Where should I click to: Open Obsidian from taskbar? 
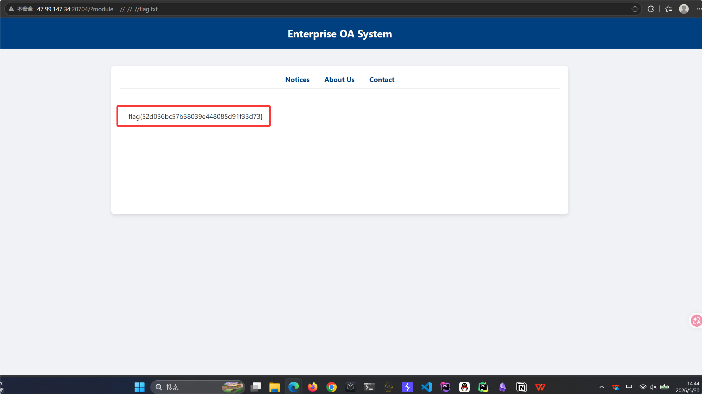tap(502, 387)
